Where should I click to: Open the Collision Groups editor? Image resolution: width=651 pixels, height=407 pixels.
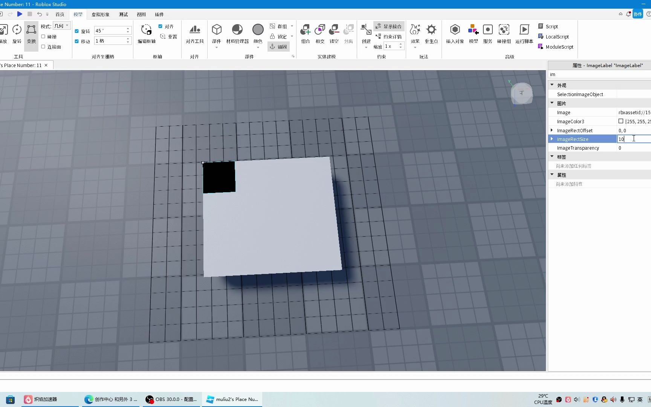pyautogui.click(x=504, y=34)
